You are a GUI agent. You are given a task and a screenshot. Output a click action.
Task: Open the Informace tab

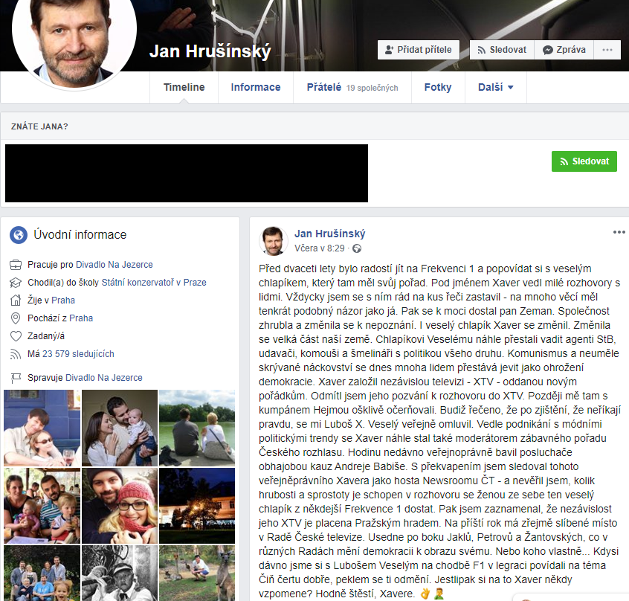click(x=255, y=87)
